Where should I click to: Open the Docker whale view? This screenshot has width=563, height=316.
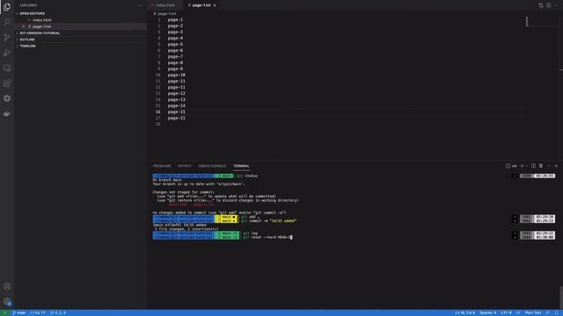click(7, 114)
